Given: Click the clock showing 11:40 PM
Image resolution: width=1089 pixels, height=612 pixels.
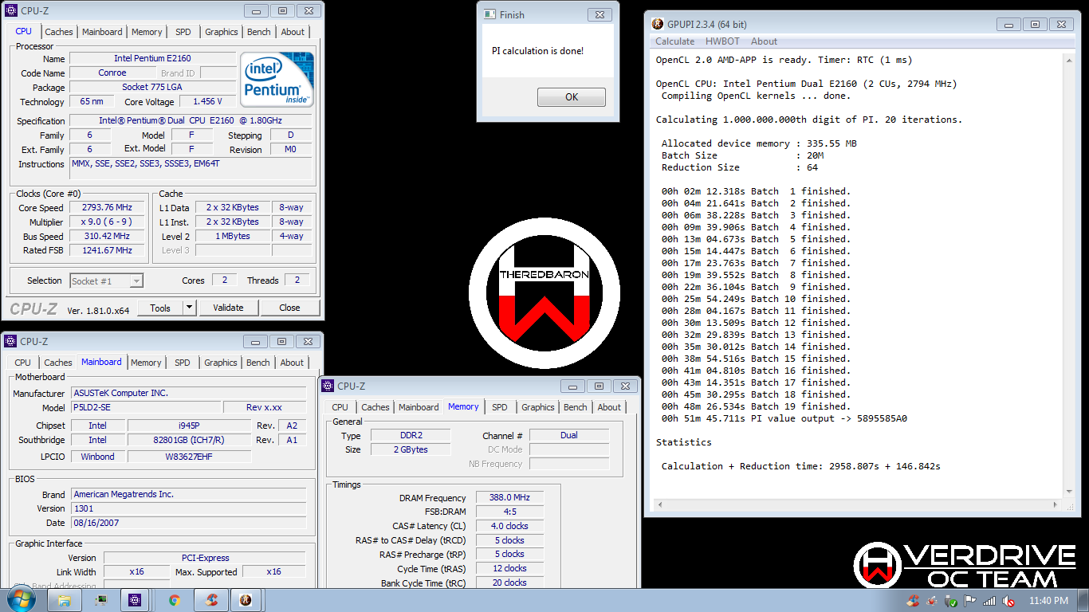Looking at the screenshot, I should pyautogui.click(x=1048, y=600).
